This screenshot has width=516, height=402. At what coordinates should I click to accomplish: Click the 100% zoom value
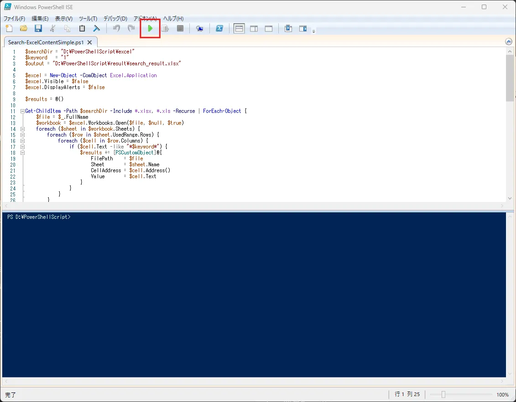(502, 394)
